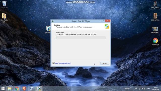The height and width of the screenshot is (91, 161).
Task: Open the taskbar clock and date
Action: (x=156, y=89)
